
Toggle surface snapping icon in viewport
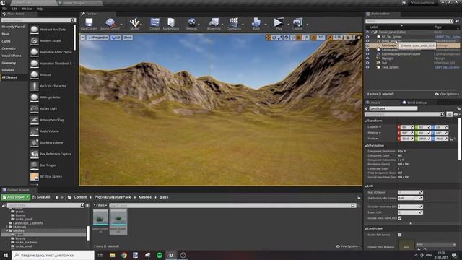[x=293, y=38]
